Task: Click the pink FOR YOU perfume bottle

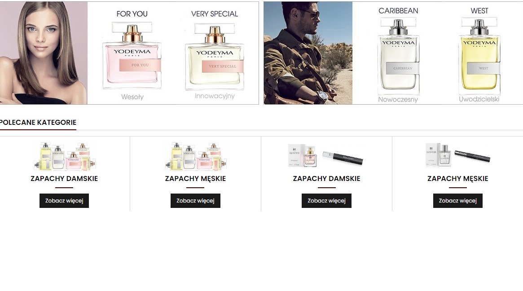Action: click(x=132, y=55)
